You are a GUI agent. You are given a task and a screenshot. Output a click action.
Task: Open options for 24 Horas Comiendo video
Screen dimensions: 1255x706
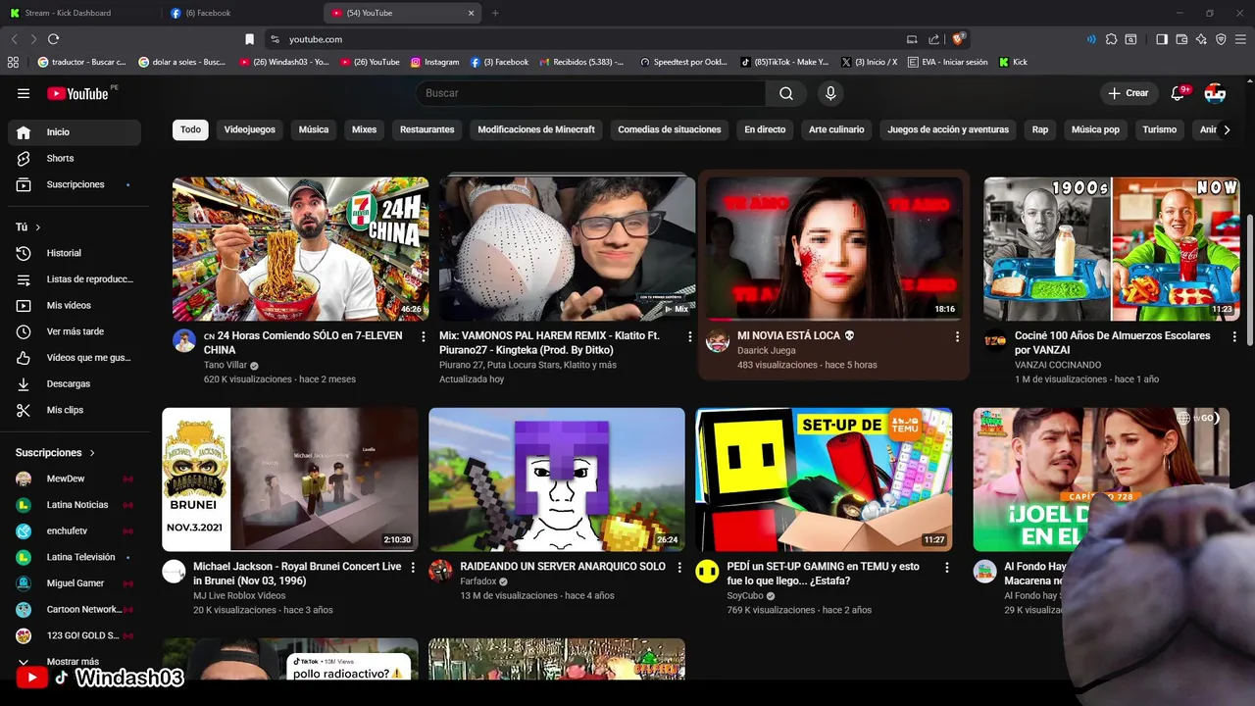424,336
